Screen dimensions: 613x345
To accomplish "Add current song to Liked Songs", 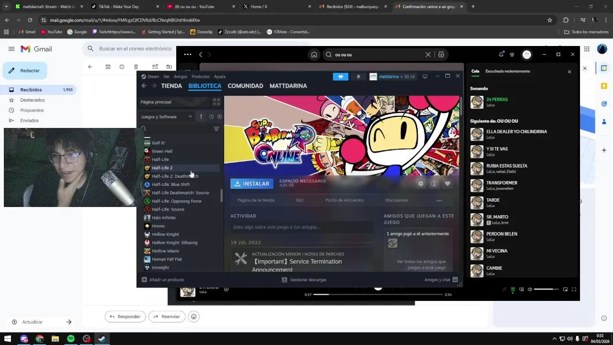I will (x=226, y=289).
